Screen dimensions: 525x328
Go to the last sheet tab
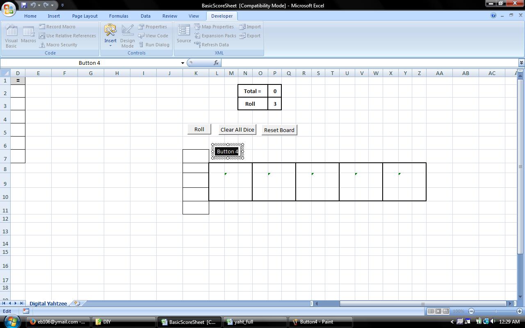click(21, 303)
